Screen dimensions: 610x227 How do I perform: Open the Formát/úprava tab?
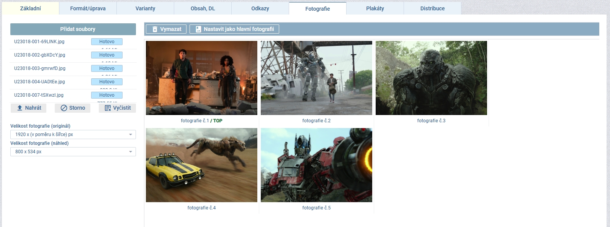click(88, 8)
